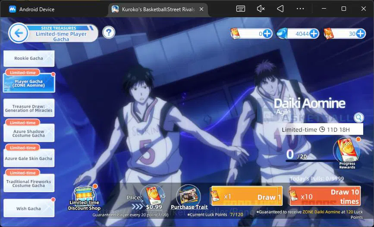Add diamonds via the 4044 plus button
The height and width of the screenshot is (227, 374).
click(x=314, y=34)
